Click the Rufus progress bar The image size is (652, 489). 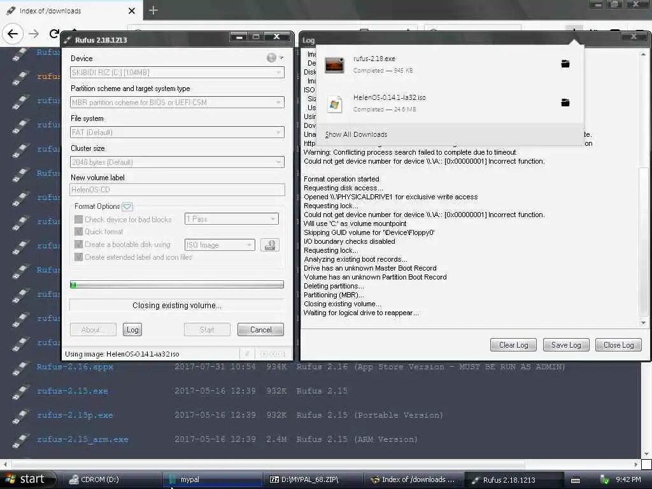[177, 285]
